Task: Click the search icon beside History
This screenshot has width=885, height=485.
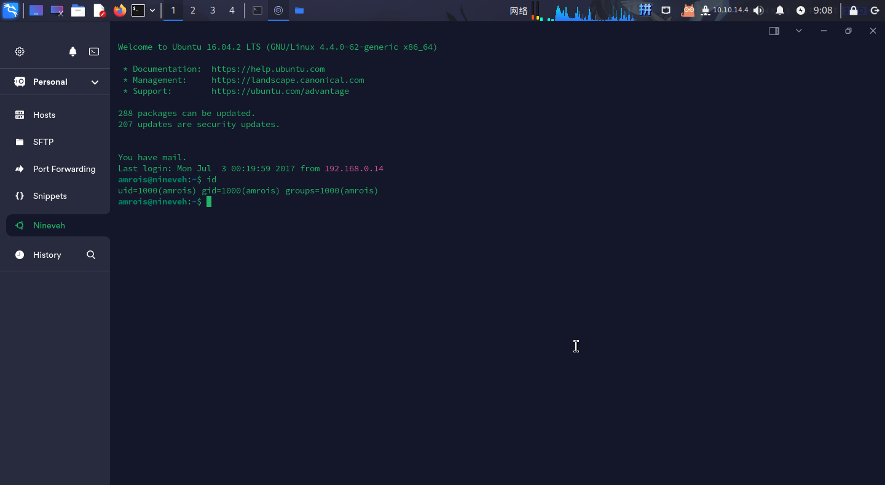Action: tap(91, 255)
